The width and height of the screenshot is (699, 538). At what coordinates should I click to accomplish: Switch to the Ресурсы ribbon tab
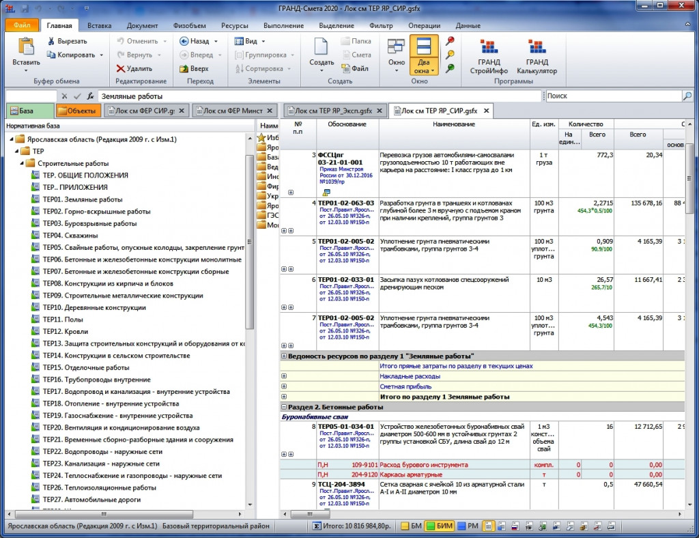(x=235, y=25)
